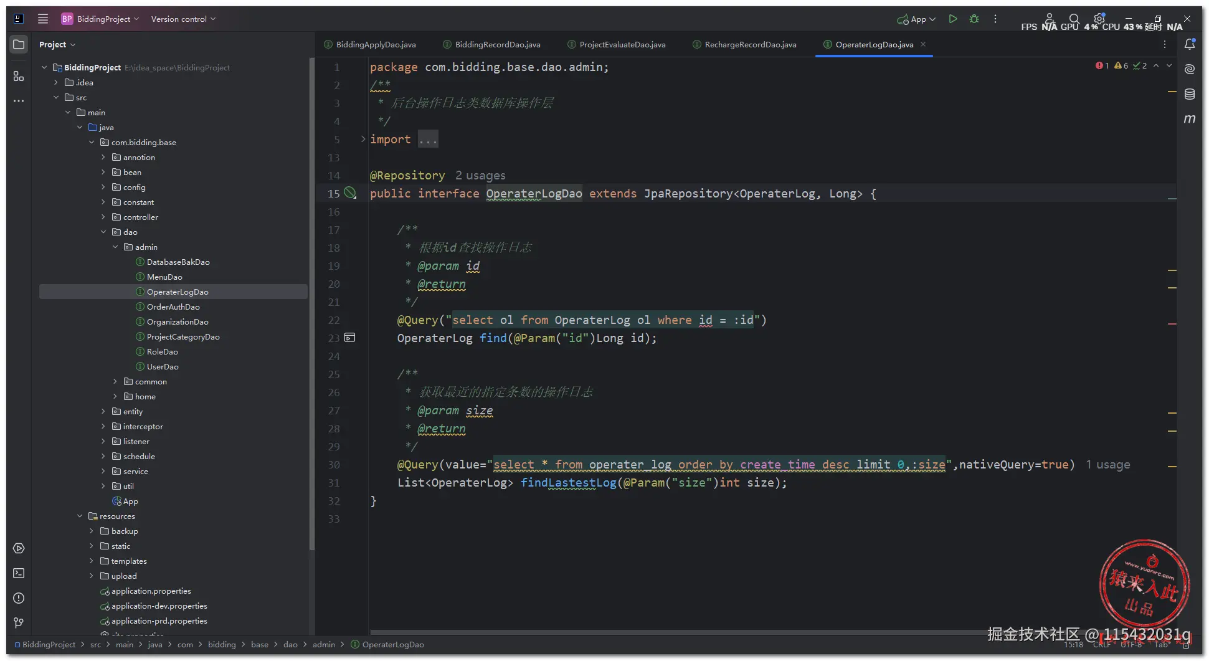Screen dimensions: 1209x661
Task: Select application-dev.properties in the tree
Action: pyautogui.click(x=159, y=606)
